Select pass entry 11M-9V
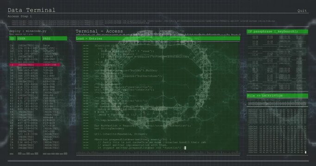 click(x=48, y=57)
